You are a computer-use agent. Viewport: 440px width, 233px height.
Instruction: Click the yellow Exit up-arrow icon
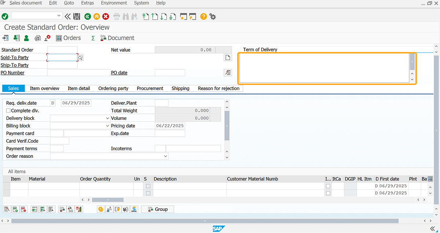tap(96, 16)
